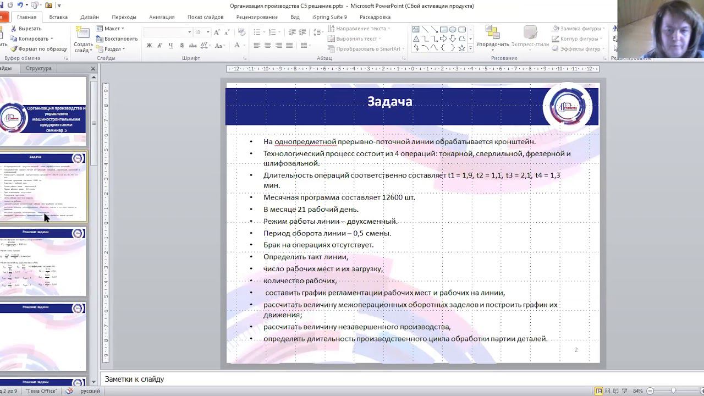The image size is (704, 396).
Task: Select the 5-point star shape
Action: point(461,48)
